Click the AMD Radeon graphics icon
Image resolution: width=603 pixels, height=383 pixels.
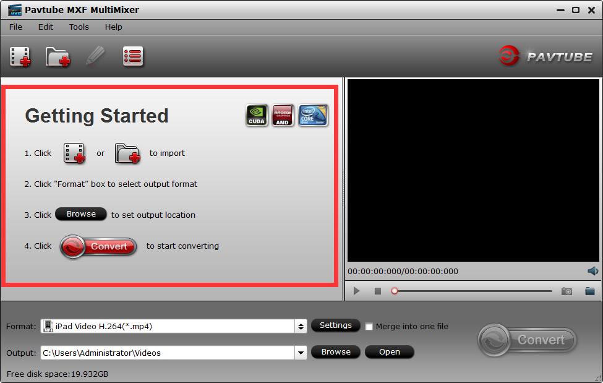click(284, 115)
